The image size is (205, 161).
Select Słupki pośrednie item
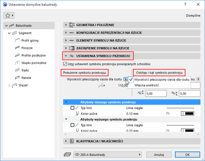[x=34, y=63]
